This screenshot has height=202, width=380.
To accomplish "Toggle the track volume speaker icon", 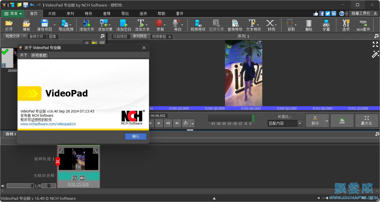I will 3,186.
